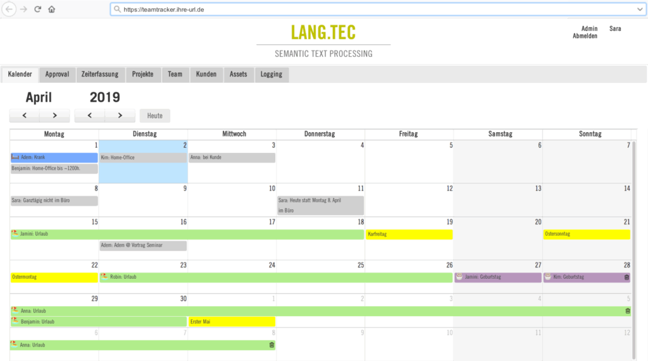Viewport: 648px width, 361px height.
Task: Click the trash icon on Kim's Geburtstag entry
Action: click(626, 277)
